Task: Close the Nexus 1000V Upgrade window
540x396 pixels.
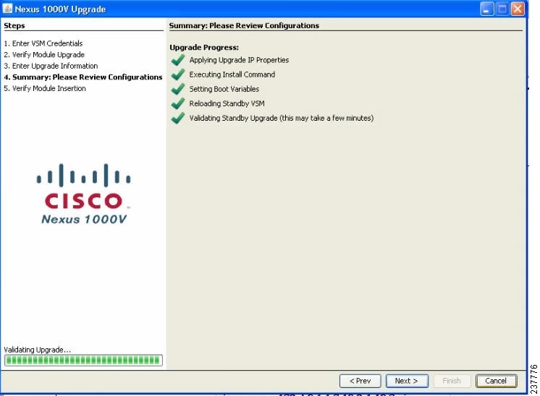Action: 518,9
